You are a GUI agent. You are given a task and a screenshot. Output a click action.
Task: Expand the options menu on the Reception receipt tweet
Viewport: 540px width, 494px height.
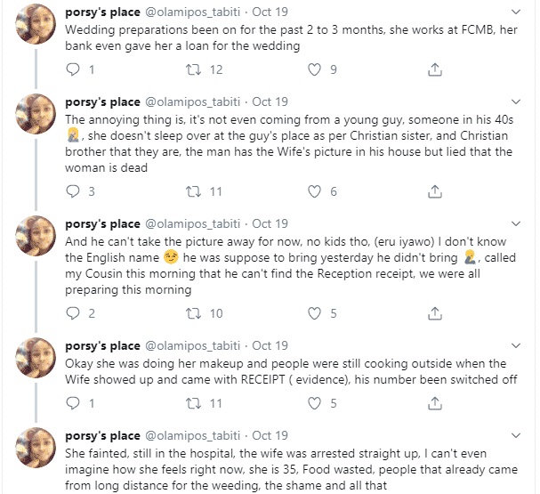pyautogui.click(x=518, y=223)
